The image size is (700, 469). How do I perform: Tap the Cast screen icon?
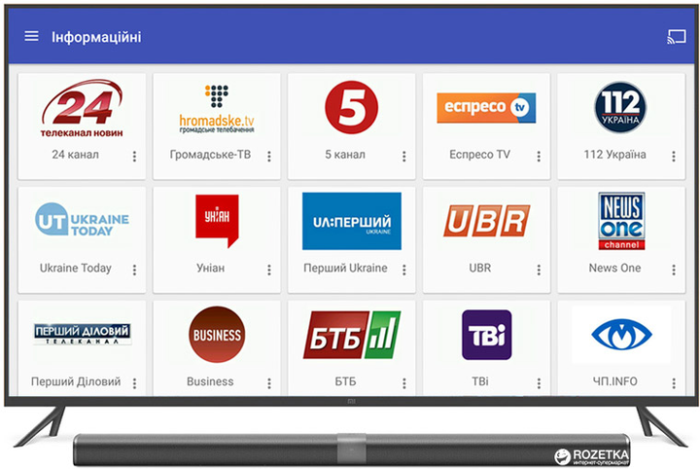(x=677, y=37)
